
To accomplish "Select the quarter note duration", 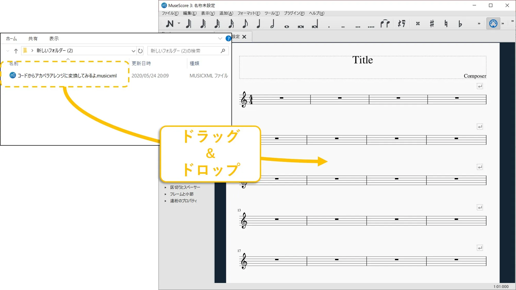I will point(259,24).
